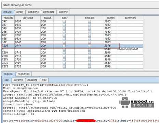The image size is (160, 123).
Task: Click the comment column header
Action: [130, 18]
